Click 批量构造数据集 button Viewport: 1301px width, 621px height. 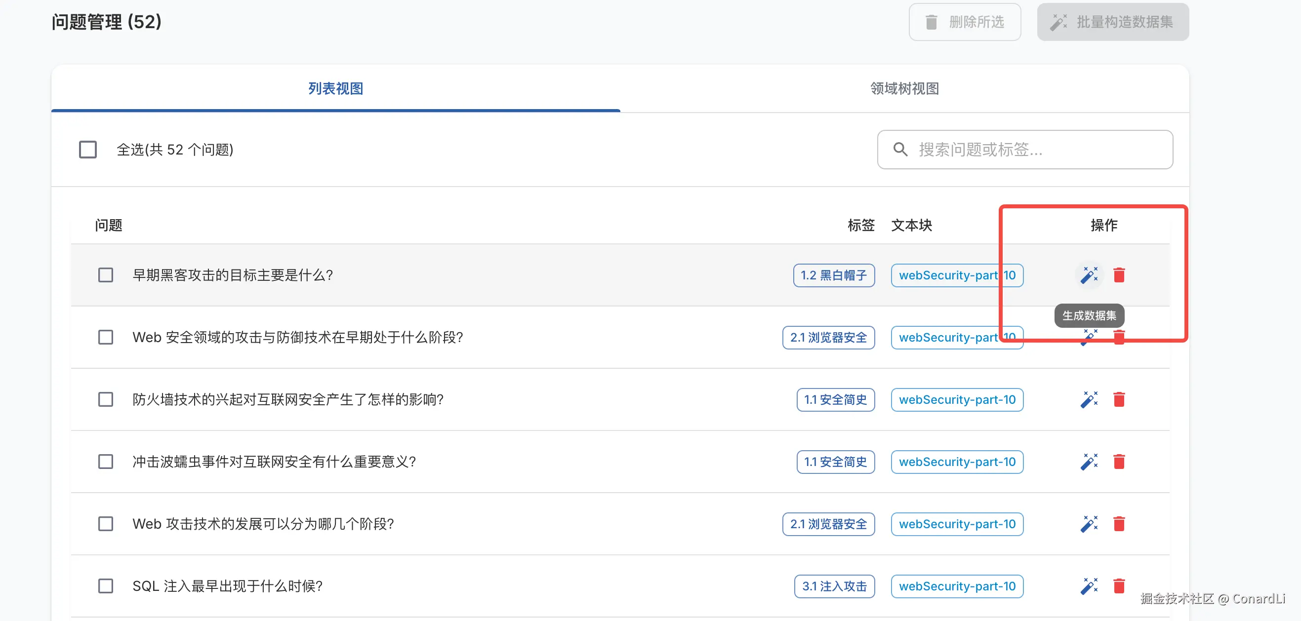click(1113, 22)
